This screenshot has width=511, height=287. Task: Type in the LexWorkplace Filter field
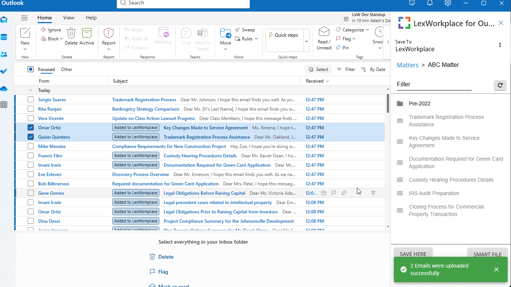coord(434,84)
